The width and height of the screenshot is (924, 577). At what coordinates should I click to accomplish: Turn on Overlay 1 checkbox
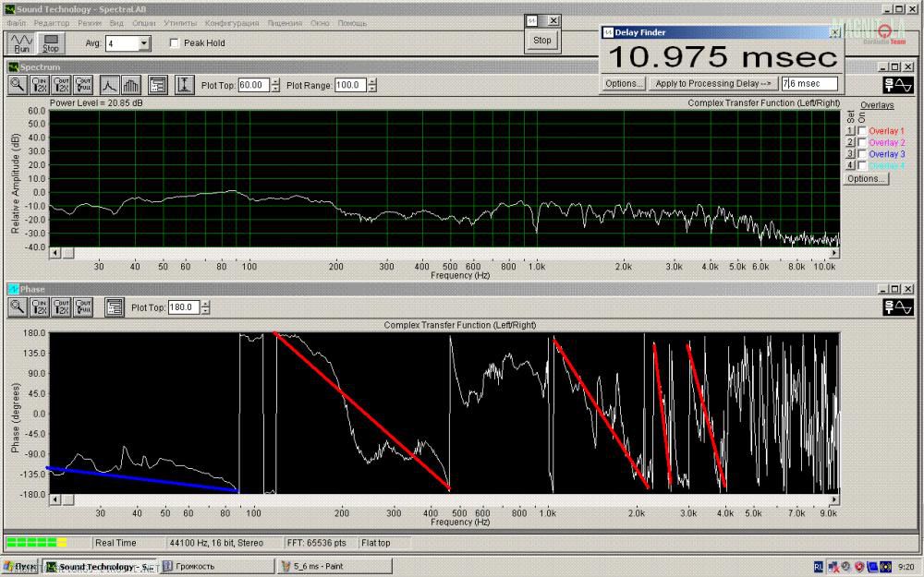tap(862, 131)
